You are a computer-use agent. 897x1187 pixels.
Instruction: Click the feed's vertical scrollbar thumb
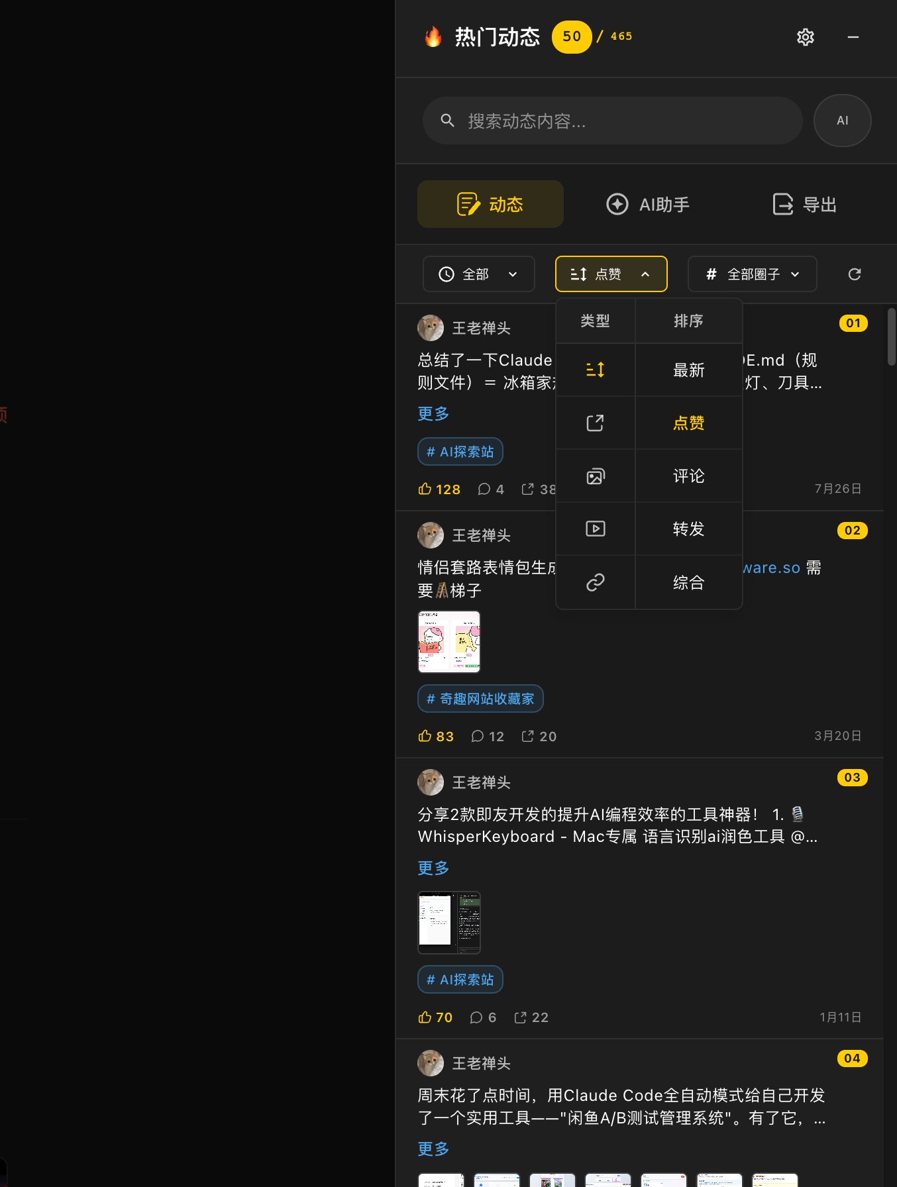891,336
